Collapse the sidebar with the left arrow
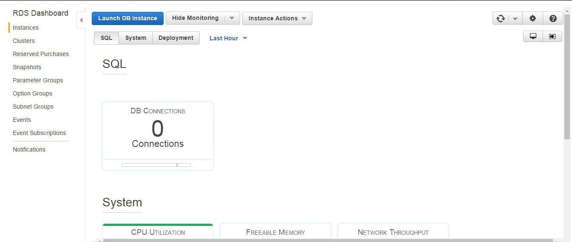Image resolution: width=572 pixels, height=242 pixels. coord(81,20)
